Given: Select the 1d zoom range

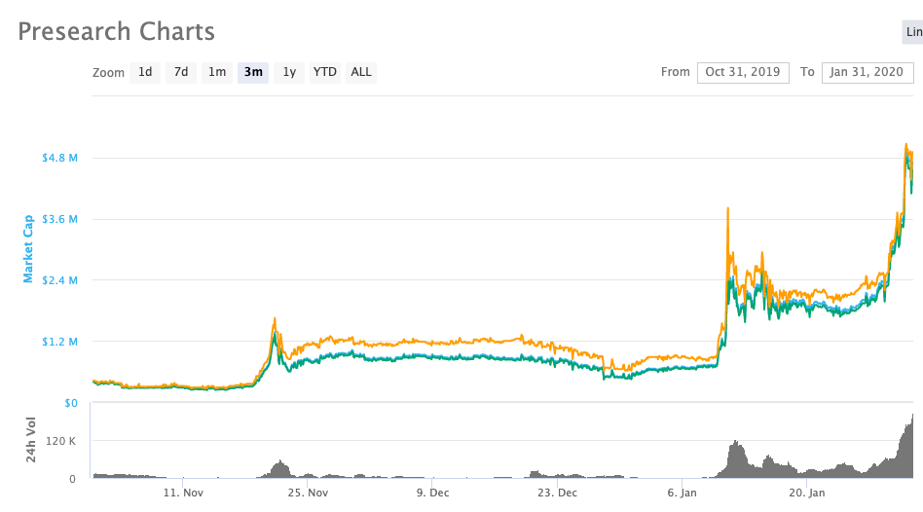Looking at the screenshot, I should (x=145, y=72).
